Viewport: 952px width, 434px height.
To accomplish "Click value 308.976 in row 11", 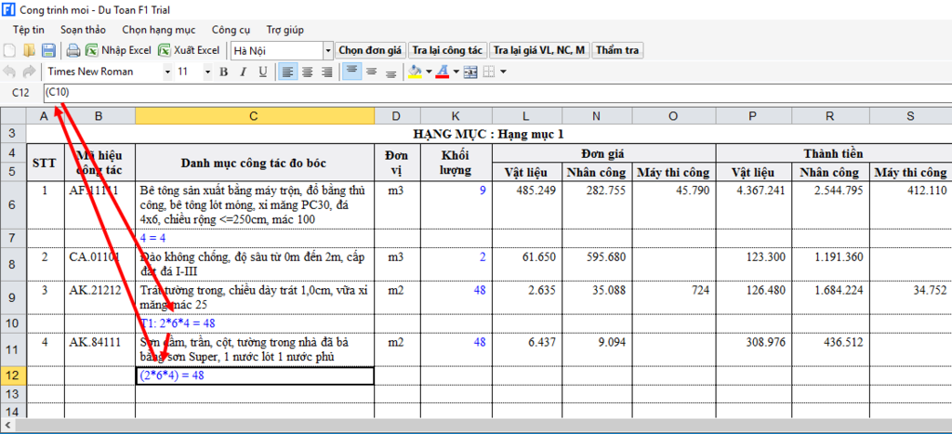I will (x=753, y=349).
